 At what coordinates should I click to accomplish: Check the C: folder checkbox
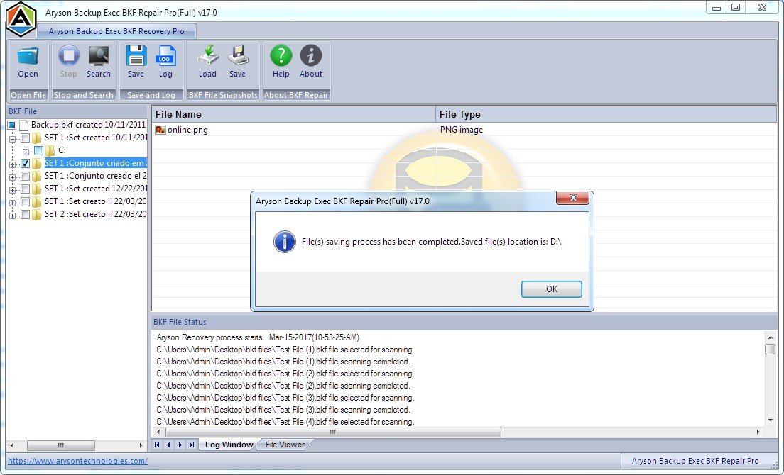tap(38, 150)
